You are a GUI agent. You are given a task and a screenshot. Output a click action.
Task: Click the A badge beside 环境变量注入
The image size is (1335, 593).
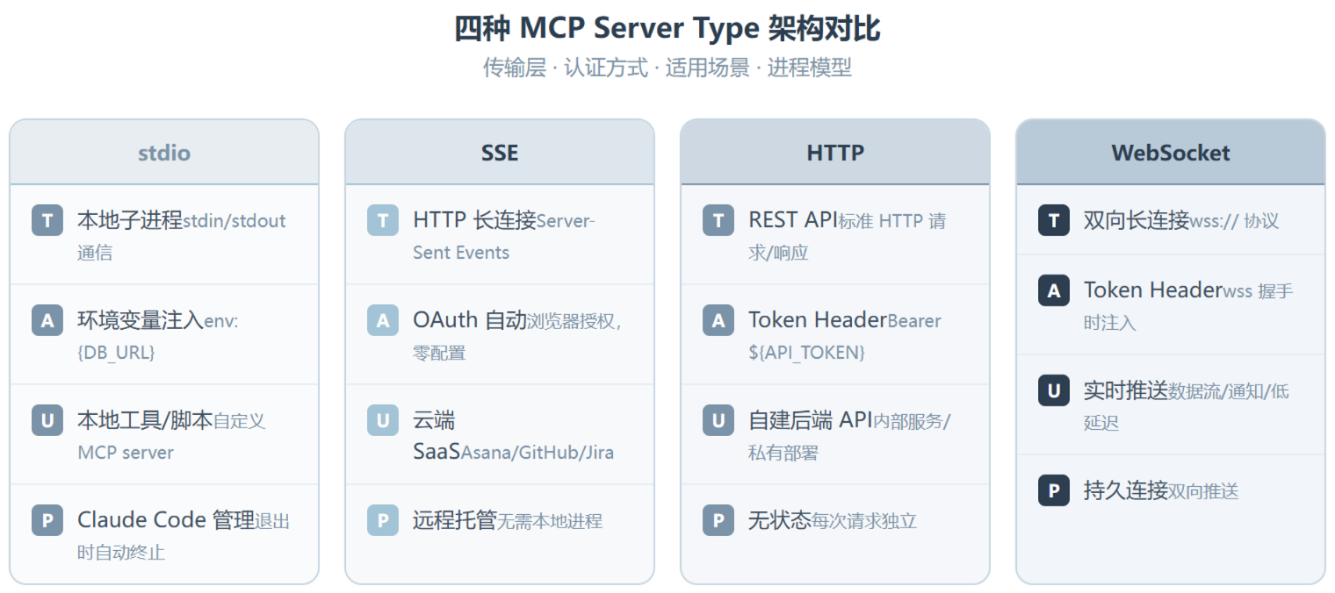47,320
